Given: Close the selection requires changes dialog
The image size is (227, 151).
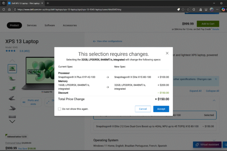Looking at the screenshot, I should click(167, 53).
